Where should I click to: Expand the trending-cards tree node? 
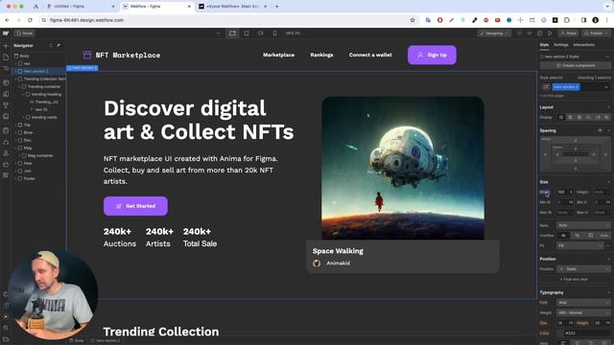pos(23,117)
